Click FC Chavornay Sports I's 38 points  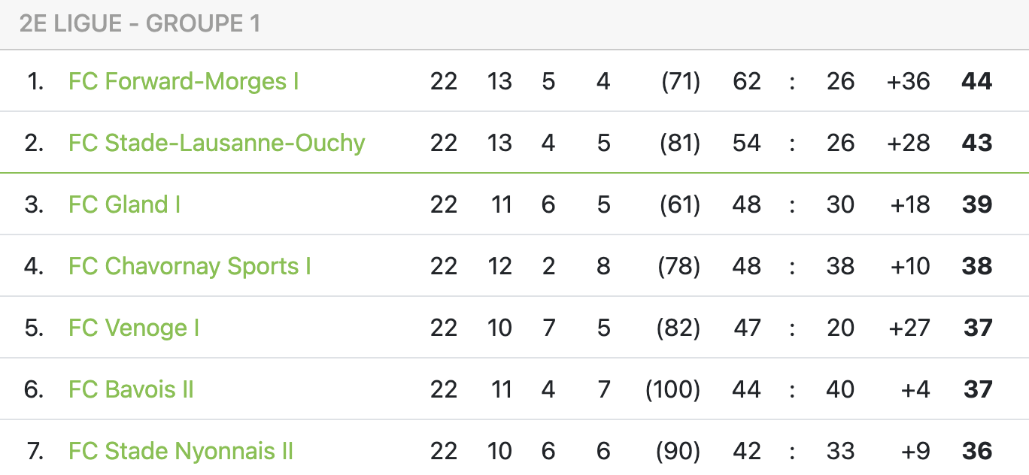coord(977,266)
